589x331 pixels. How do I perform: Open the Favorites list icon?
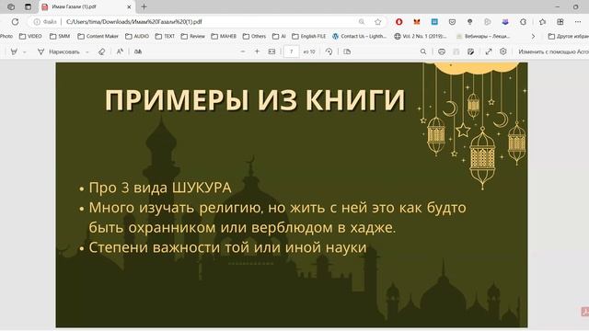[x=542, y=22]
